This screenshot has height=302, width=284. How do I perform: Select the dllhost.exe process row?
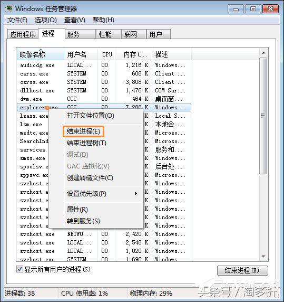pyautogui.click(x=104, y=90)
